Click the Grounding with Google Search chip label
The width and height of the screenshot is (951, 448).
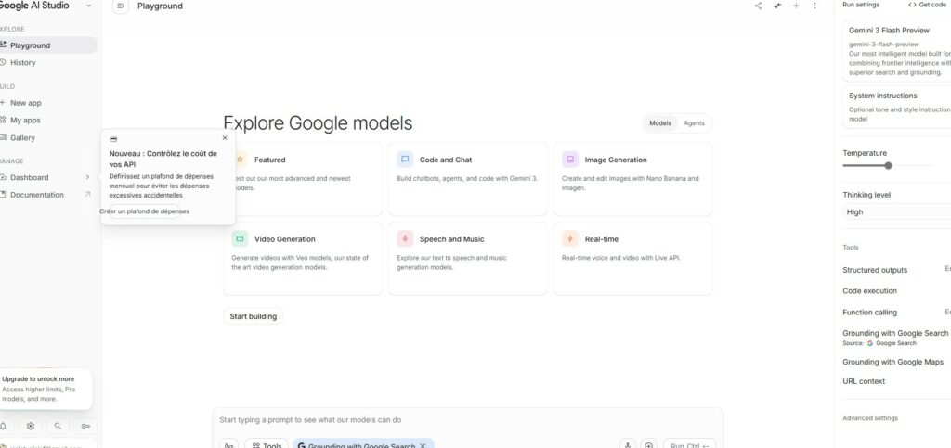(361, 446)
